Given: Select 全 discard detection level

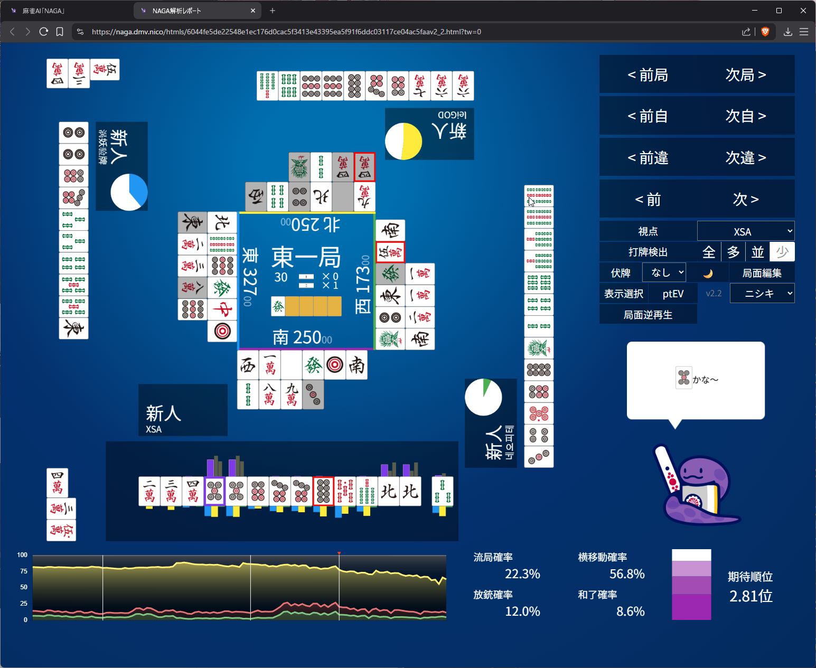Looking at the screenshot, I should [x=709, y=252].
